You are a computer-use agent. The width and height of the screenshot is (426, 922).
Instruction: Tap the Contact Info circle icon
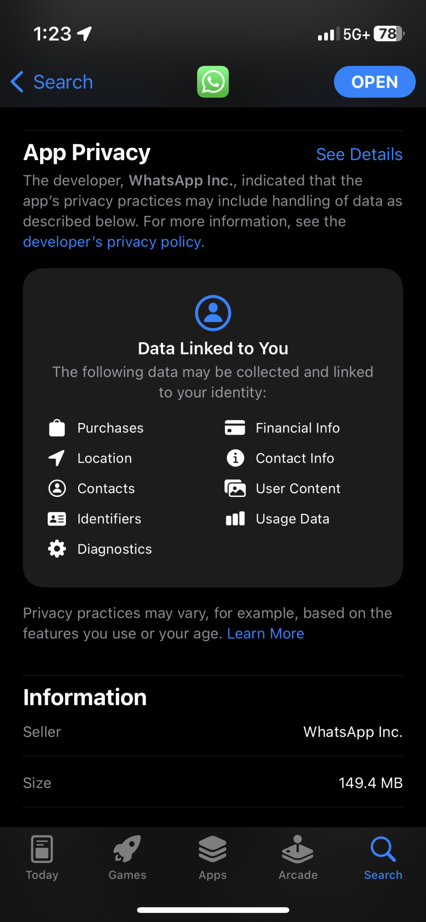235,458
